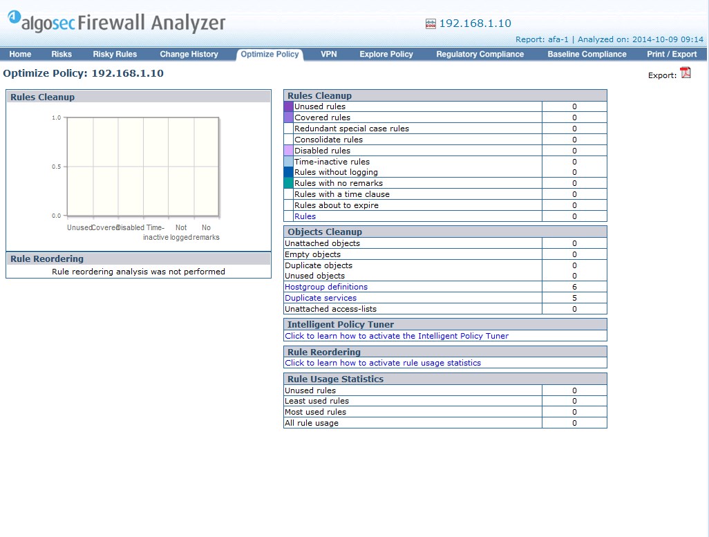Select the 'Least used rules' row
The image size is (709, 537).
click(x=446, y=401)
